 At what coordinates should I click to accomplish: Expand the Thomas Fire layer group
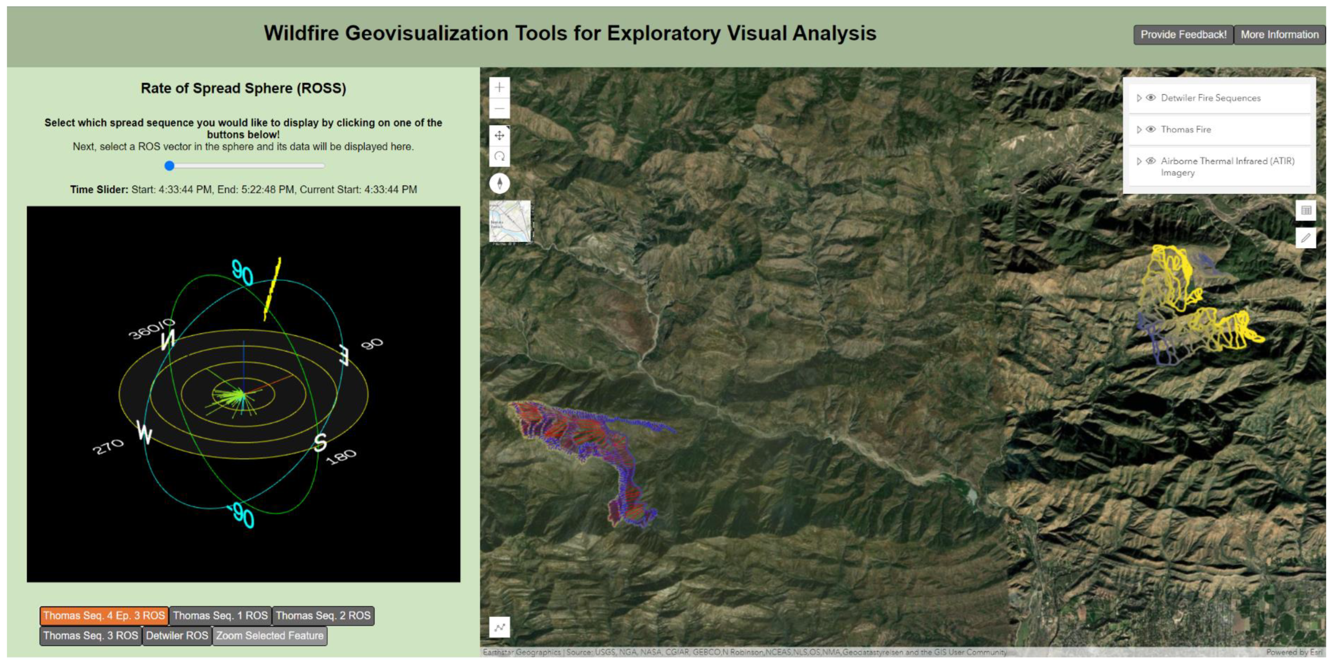(1139, 129)
